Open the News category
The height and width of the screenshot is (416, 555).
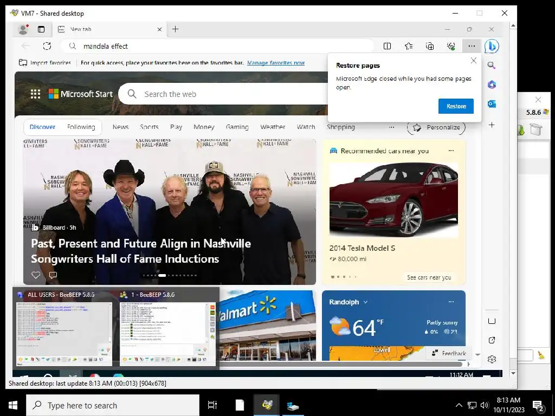coord(120,127)
